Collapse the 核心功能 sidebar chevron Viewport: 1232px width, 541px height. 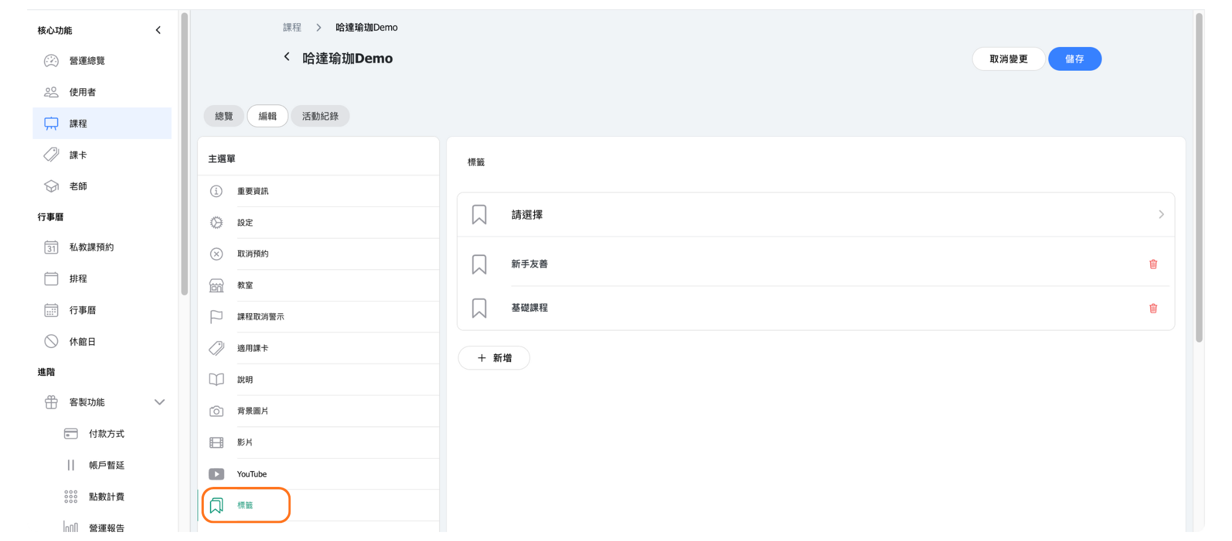158,30
